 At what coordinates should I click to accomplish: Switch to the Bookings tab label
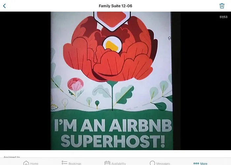(75, 164)
